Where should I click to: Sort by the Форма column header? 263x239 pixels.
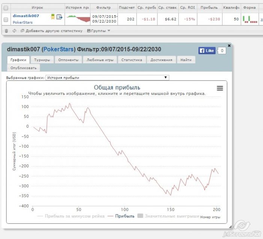point(249,8)
